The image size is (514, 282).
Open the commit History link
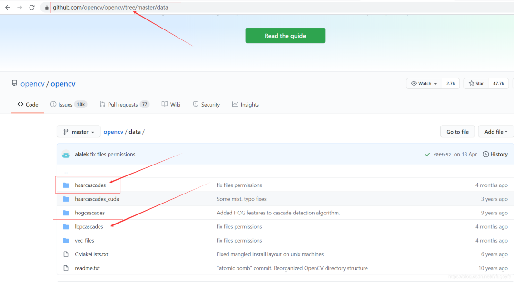coord(495,154)
